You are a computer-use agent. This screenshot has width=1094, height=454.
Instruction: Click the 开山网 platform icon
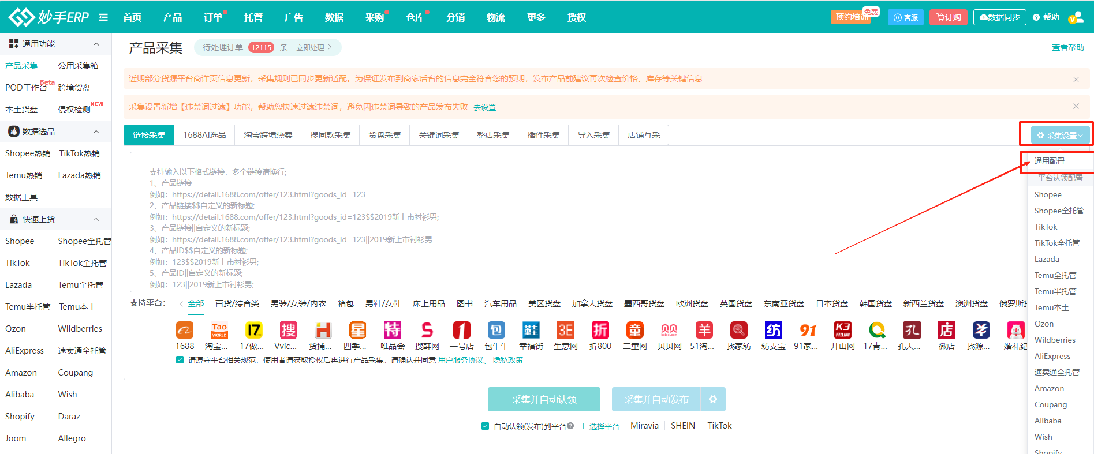pyautogui.click(x=843, y=331)
